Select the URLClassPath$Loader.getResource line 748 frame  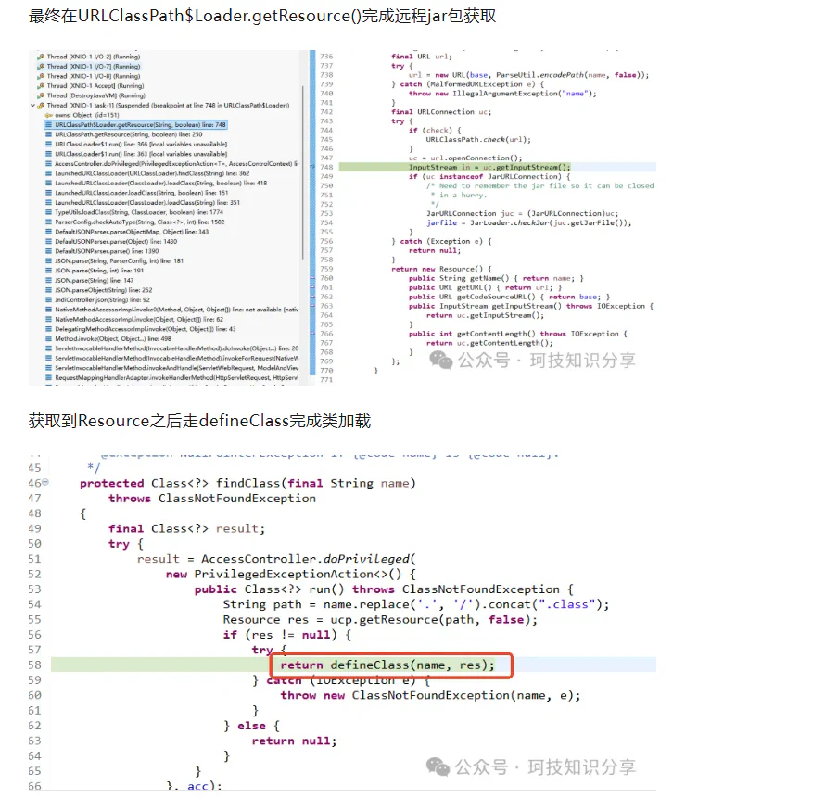135,125
